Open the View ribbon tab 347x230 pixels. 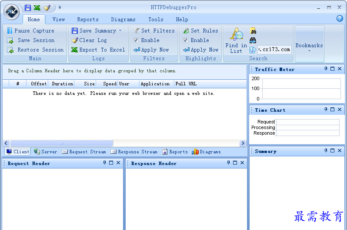click(59, 19)
